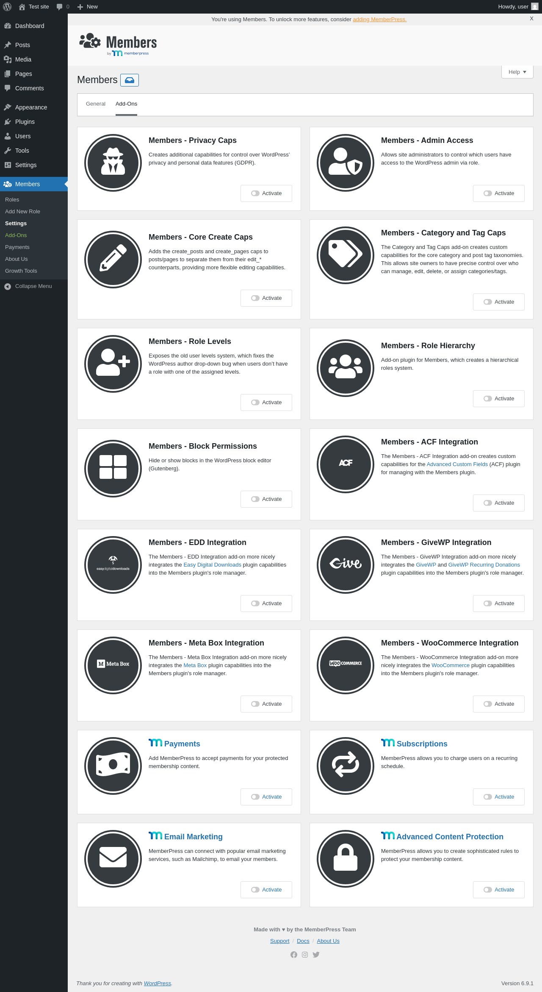Collapse the admin sidebar menu

tap(34, 286)
